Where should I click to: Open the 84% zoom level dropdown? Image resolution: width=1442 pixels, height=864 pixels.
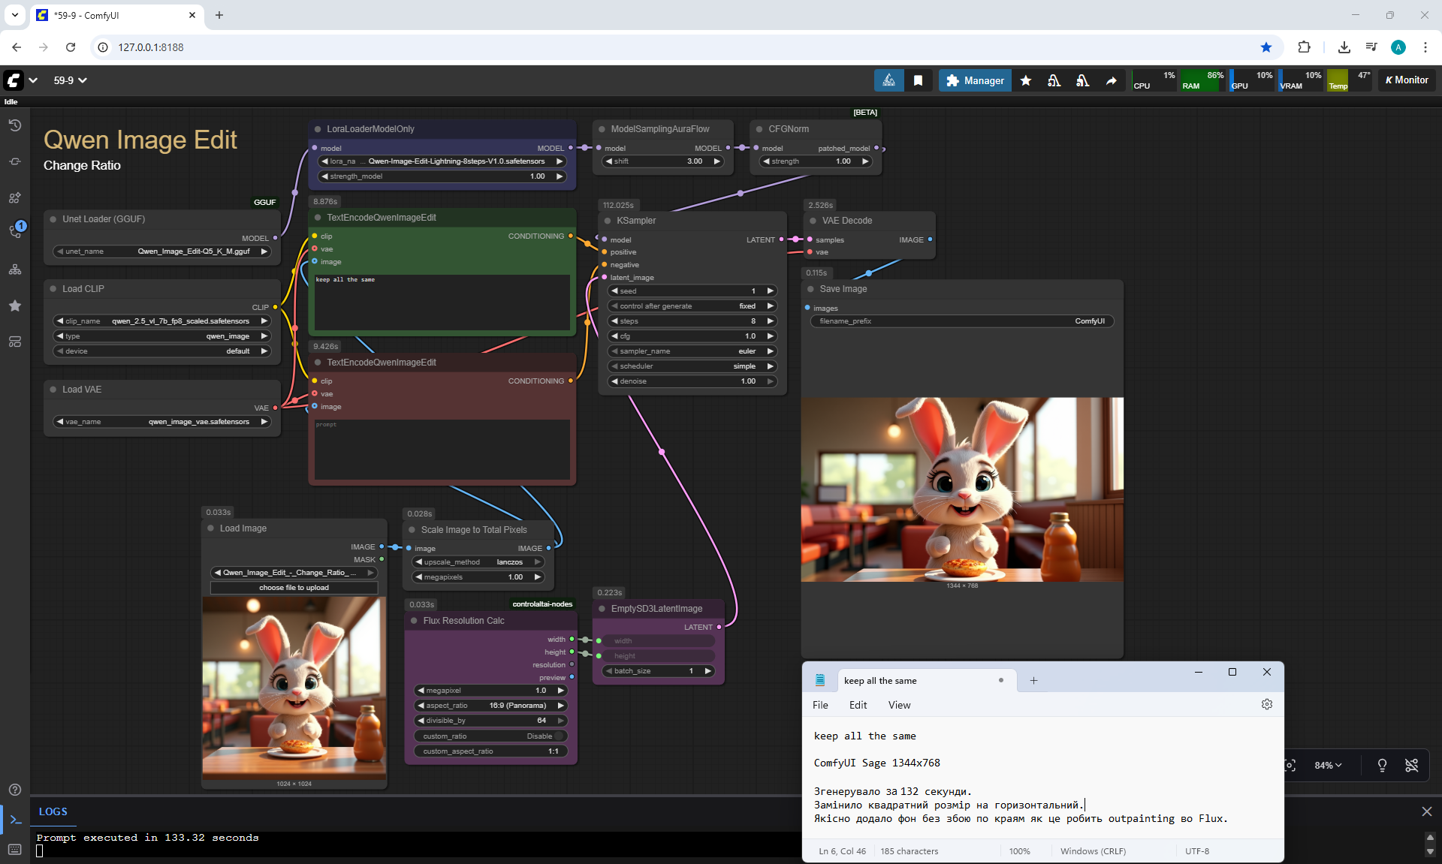tap(1328, 765)
